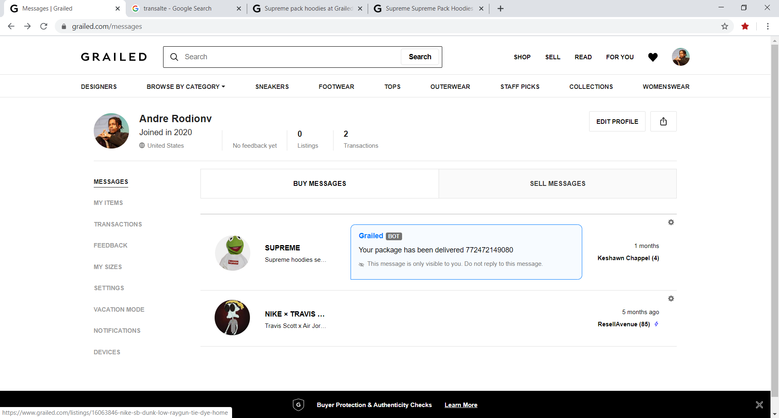Click the magnifier icon in the search box
Screen dimensions: 779x418
tap(174, 57)
